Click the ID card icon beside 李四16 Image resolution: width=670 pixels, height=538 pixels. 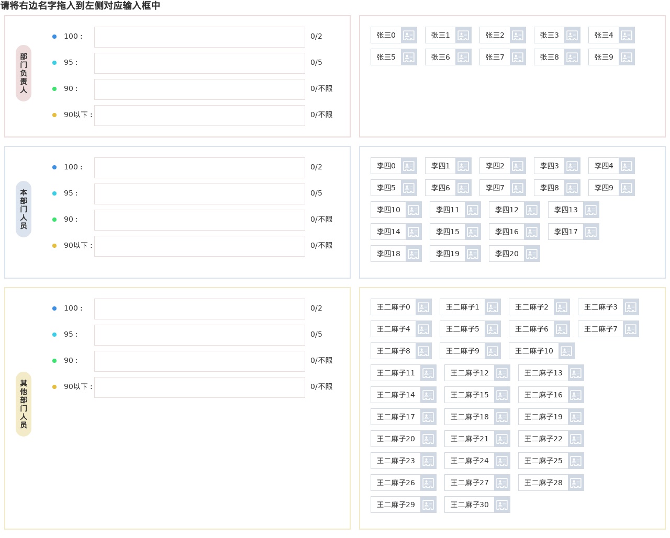click(532, 232)
